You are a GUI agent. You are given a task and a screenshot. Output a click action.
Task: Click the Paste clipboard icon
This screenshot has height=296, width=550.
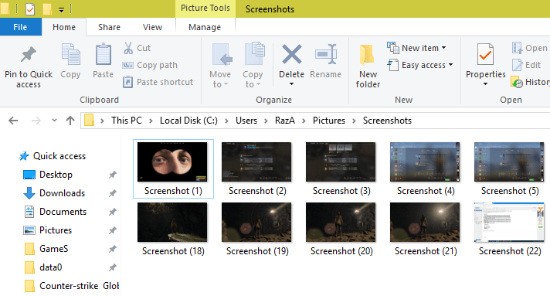click(104, 54)
